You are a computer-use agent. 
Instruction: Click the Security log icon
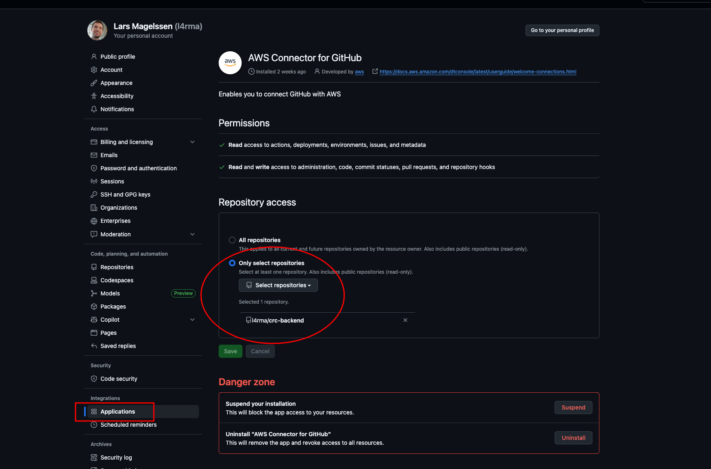point(94,458)
